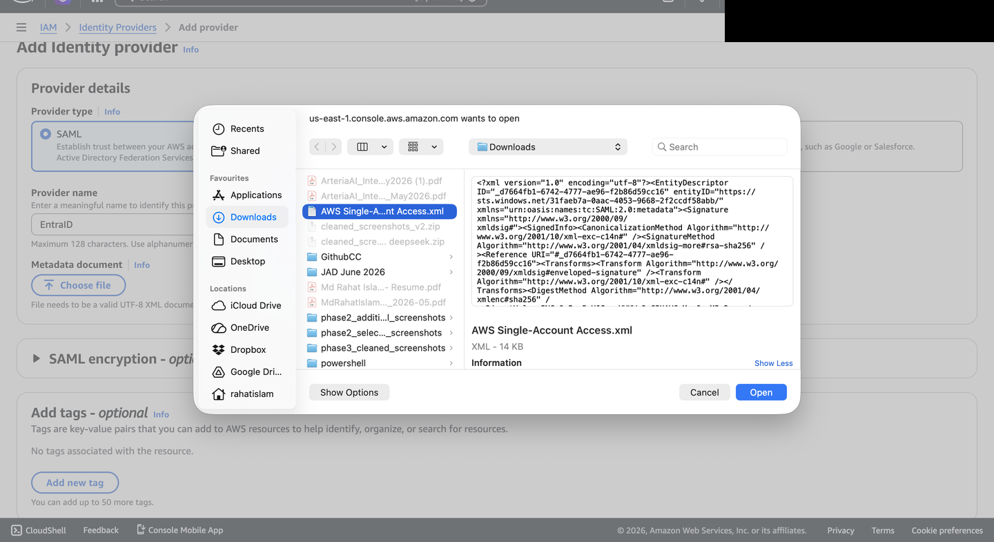This screenshot has width=994, height=542.
Task: Click the forward navigation arrow in file dialog
Action: 334,147
